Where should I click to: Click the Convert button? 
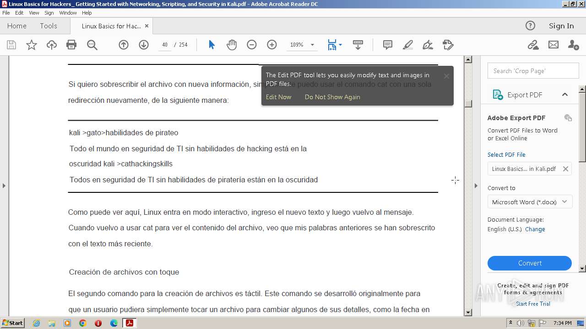point(530,263)
